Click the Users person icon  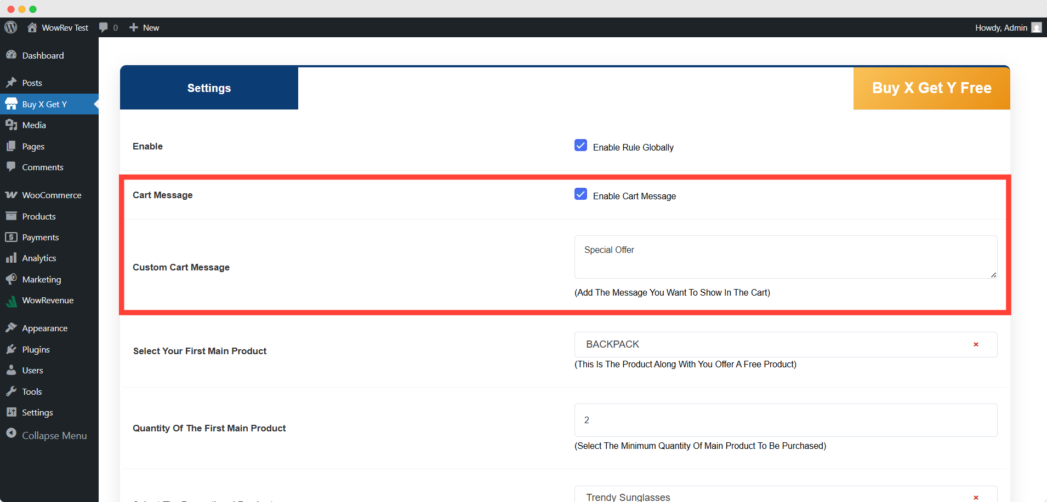tap(11, 370)
